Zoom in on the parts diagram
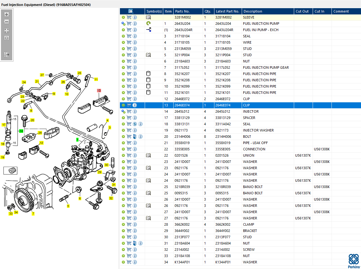The width and height of the screenshot is (361, 269). tap(7, 14)
